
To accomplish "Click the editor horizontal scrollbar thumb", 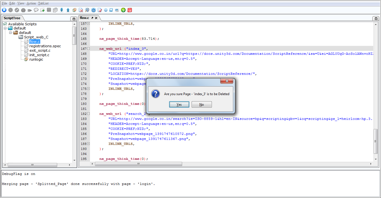I will [x=139, y=164].
